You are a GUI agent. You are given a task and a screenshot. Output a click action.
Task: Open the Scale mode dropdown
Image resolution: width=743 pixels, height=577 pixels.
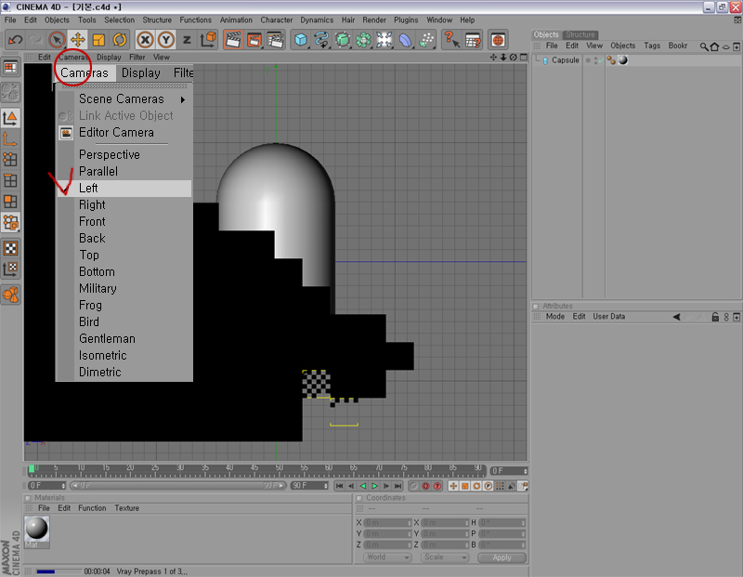point(445,557)
